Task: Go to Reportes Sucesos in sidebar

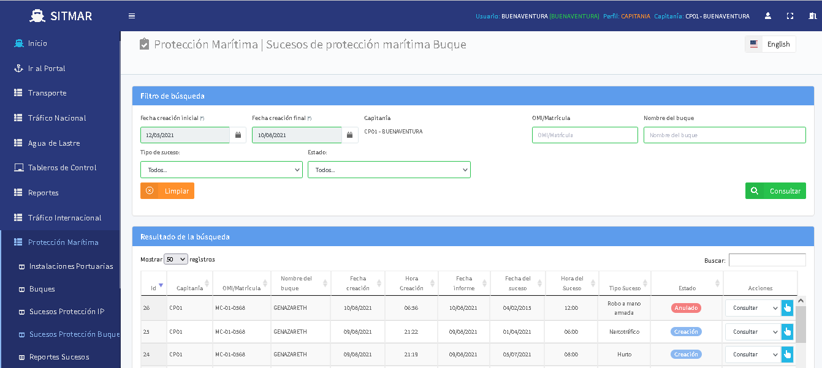Action: [59, 357]
